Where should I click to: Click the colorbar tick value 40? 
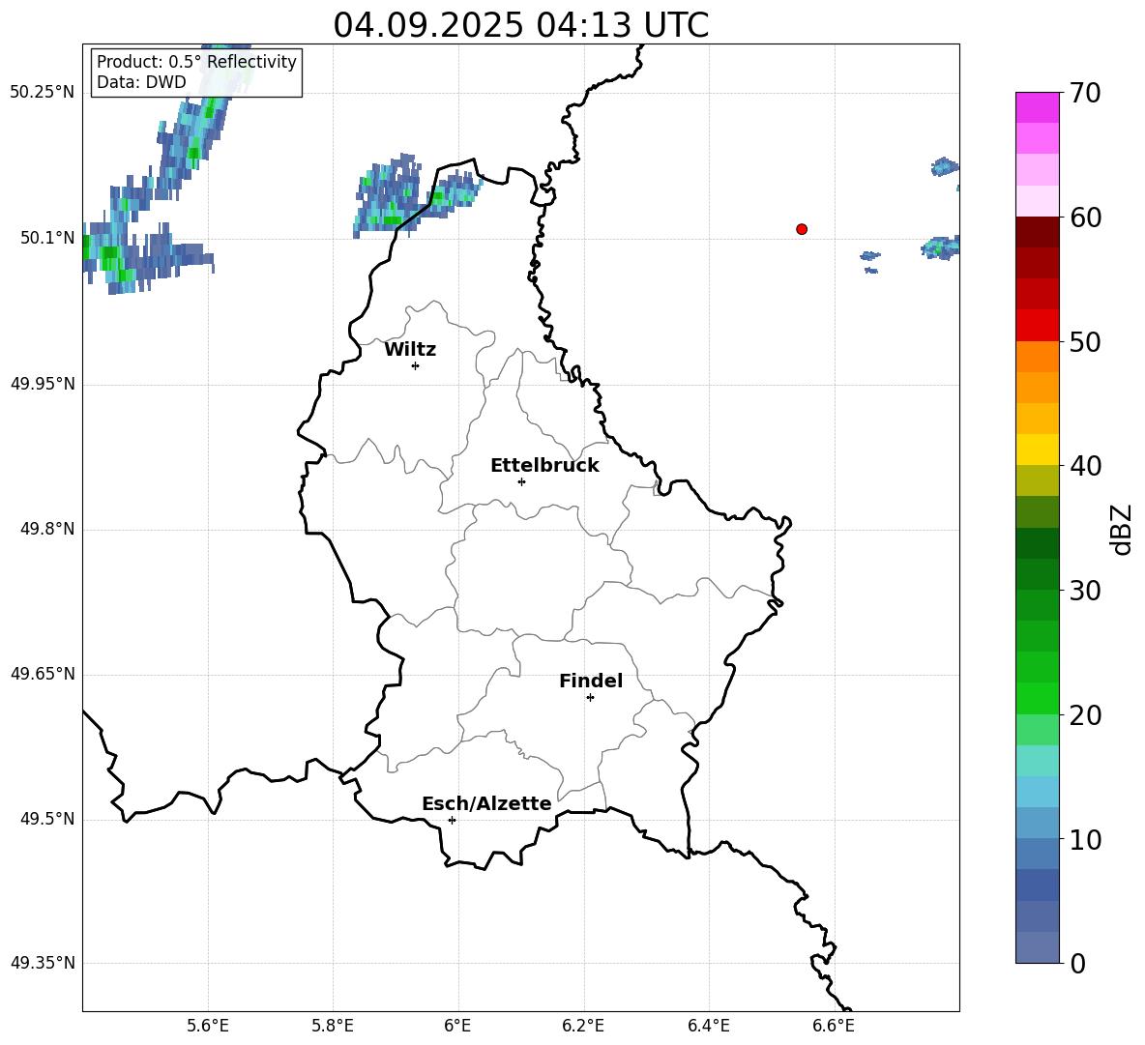pos(1085,466)
